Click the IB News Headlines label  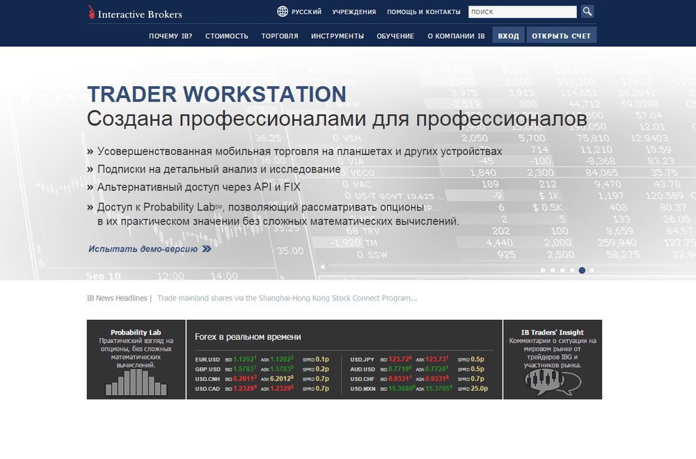117,298
